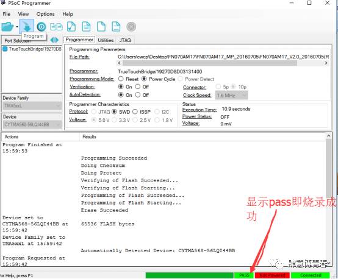The width and height of the screenshot is (338, 279).
Task: Turn Verification Off
Action: [138, 87]
